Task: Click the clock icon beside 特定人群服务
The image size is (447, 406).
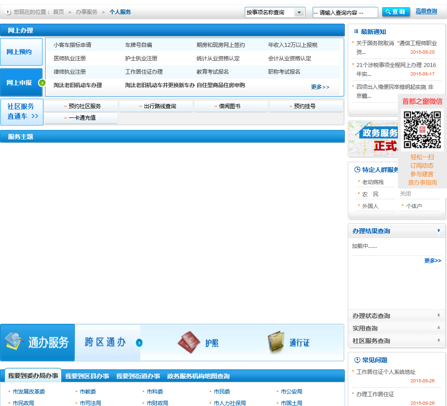Action: [357, 170]
